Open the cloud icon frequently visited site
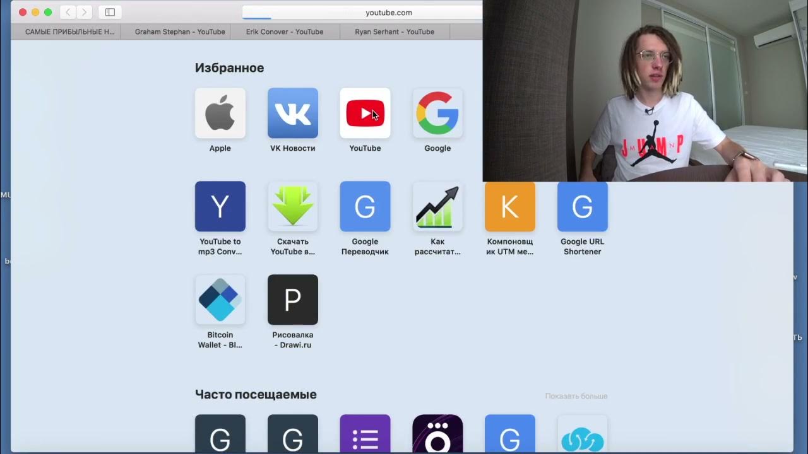The image size is (808, 454). coord(583,433)
